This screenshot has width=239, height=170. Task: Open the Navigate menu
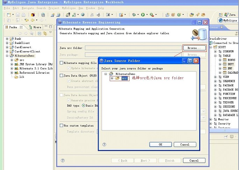coord(28,8)
